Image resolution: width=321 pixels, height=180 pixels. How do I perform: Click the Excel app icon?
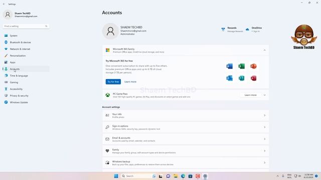click(x=242, y=66)
